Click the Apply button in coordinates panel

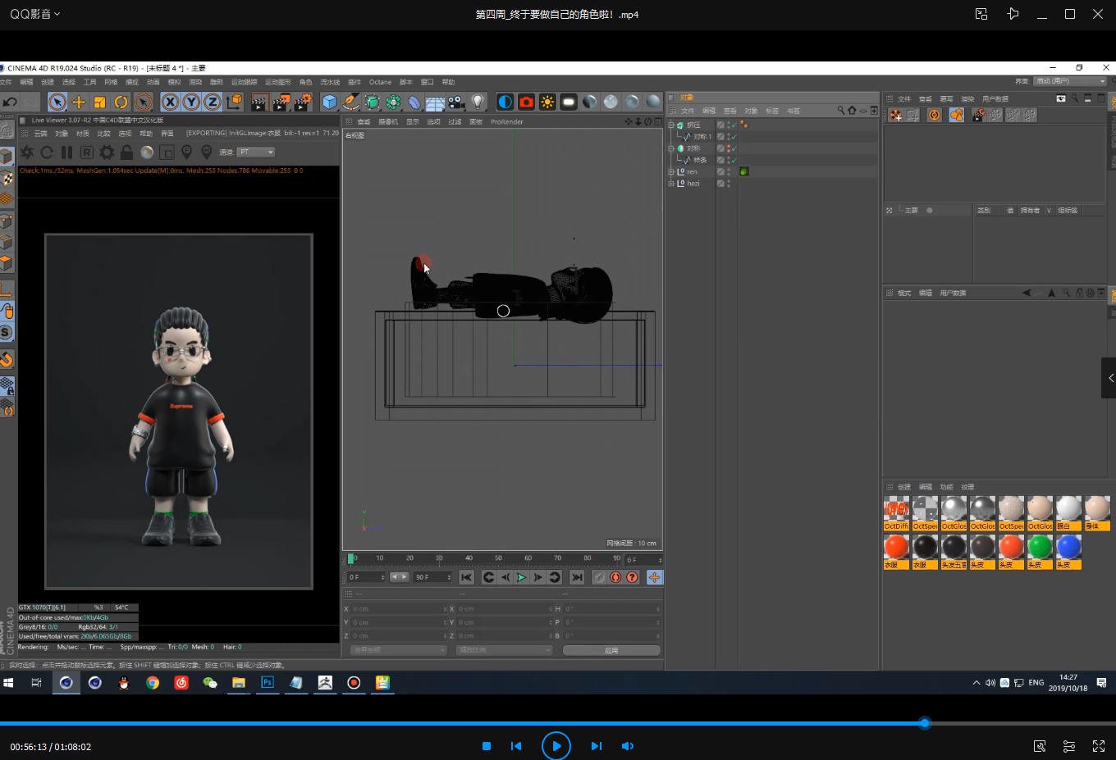pyautogui.click(x=611, y=650)
